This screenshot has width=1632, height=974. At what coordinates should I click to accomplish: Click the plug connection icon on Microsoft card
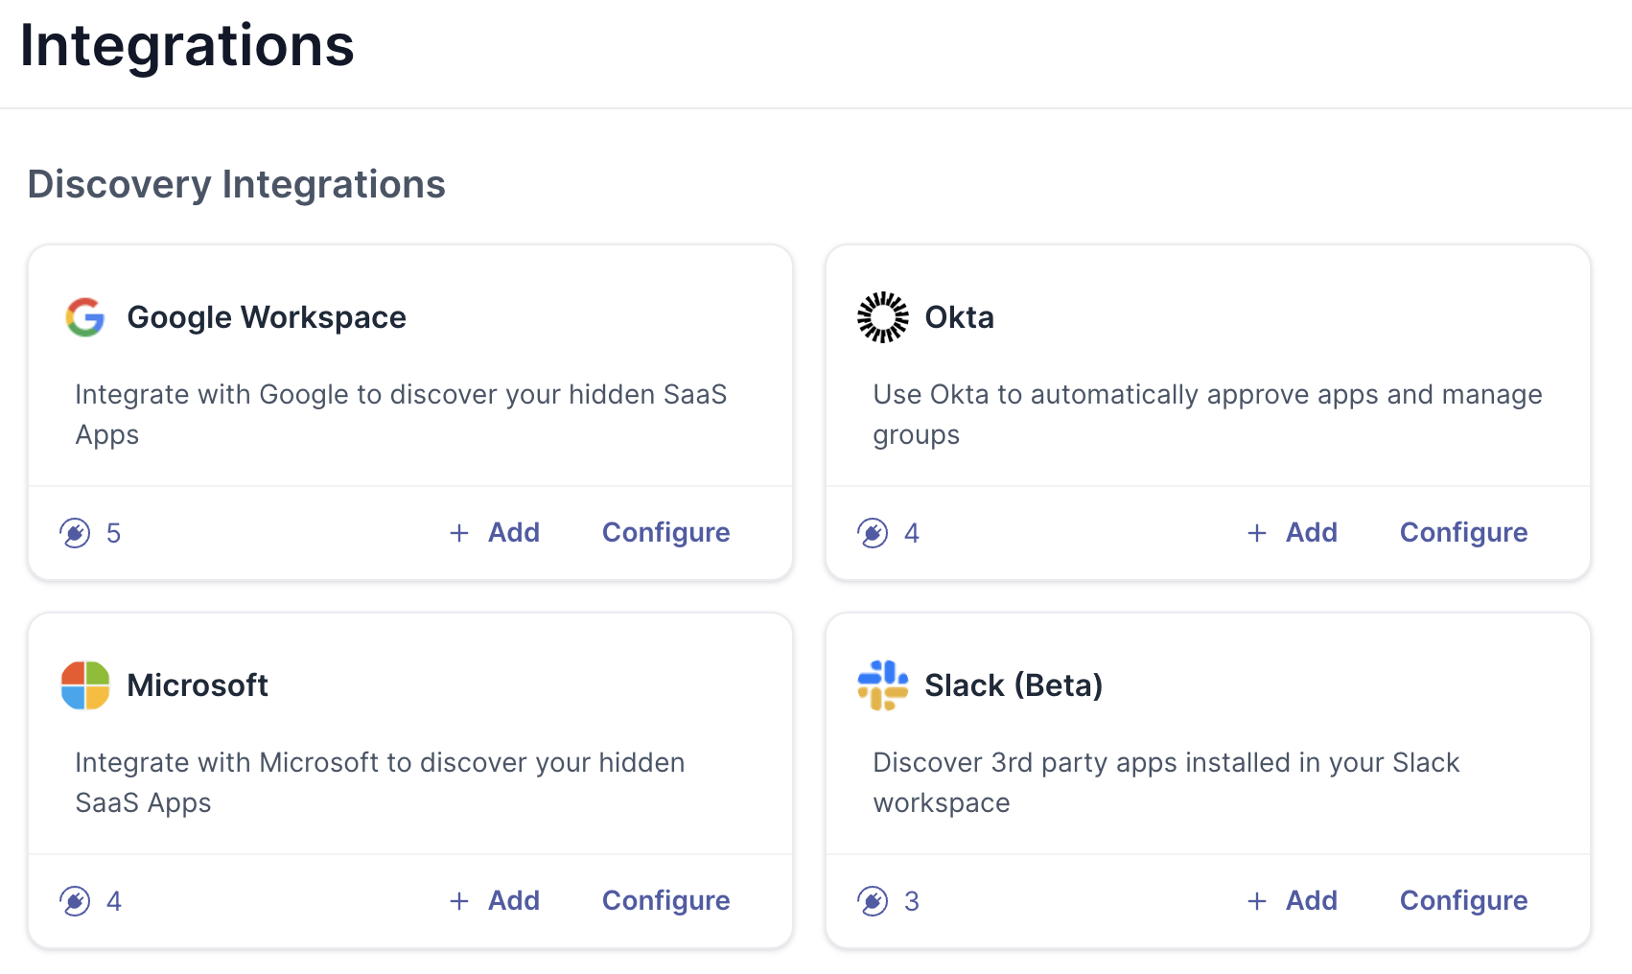coord(75,901)
